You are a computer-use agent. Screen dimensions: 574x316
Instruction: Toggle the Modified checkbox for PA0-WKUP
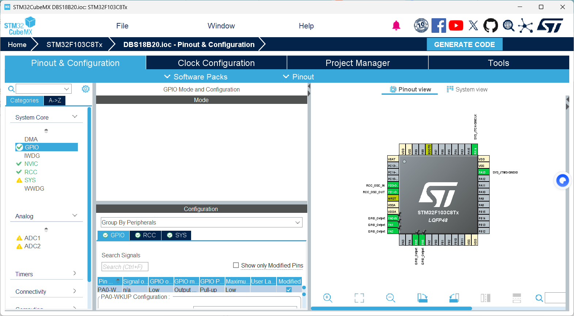pos(289,290)
